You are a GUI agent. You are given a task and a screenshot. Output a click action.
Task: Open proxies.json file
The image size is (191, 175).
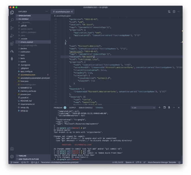click(33, 94)
